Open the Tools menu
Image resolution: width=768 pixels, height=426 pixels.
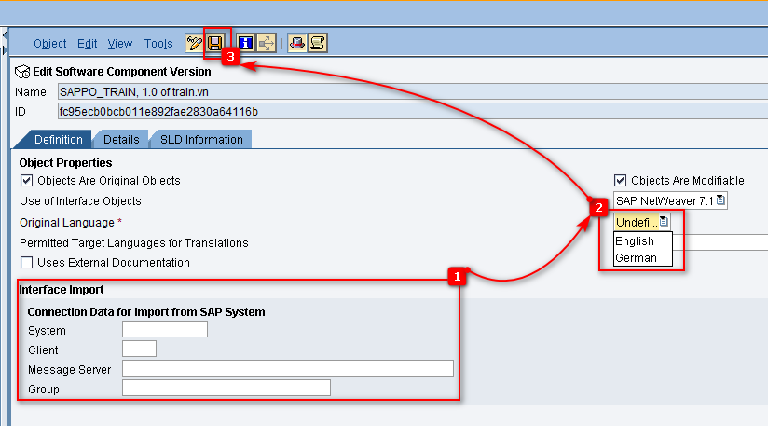click(x=158, y=44)
